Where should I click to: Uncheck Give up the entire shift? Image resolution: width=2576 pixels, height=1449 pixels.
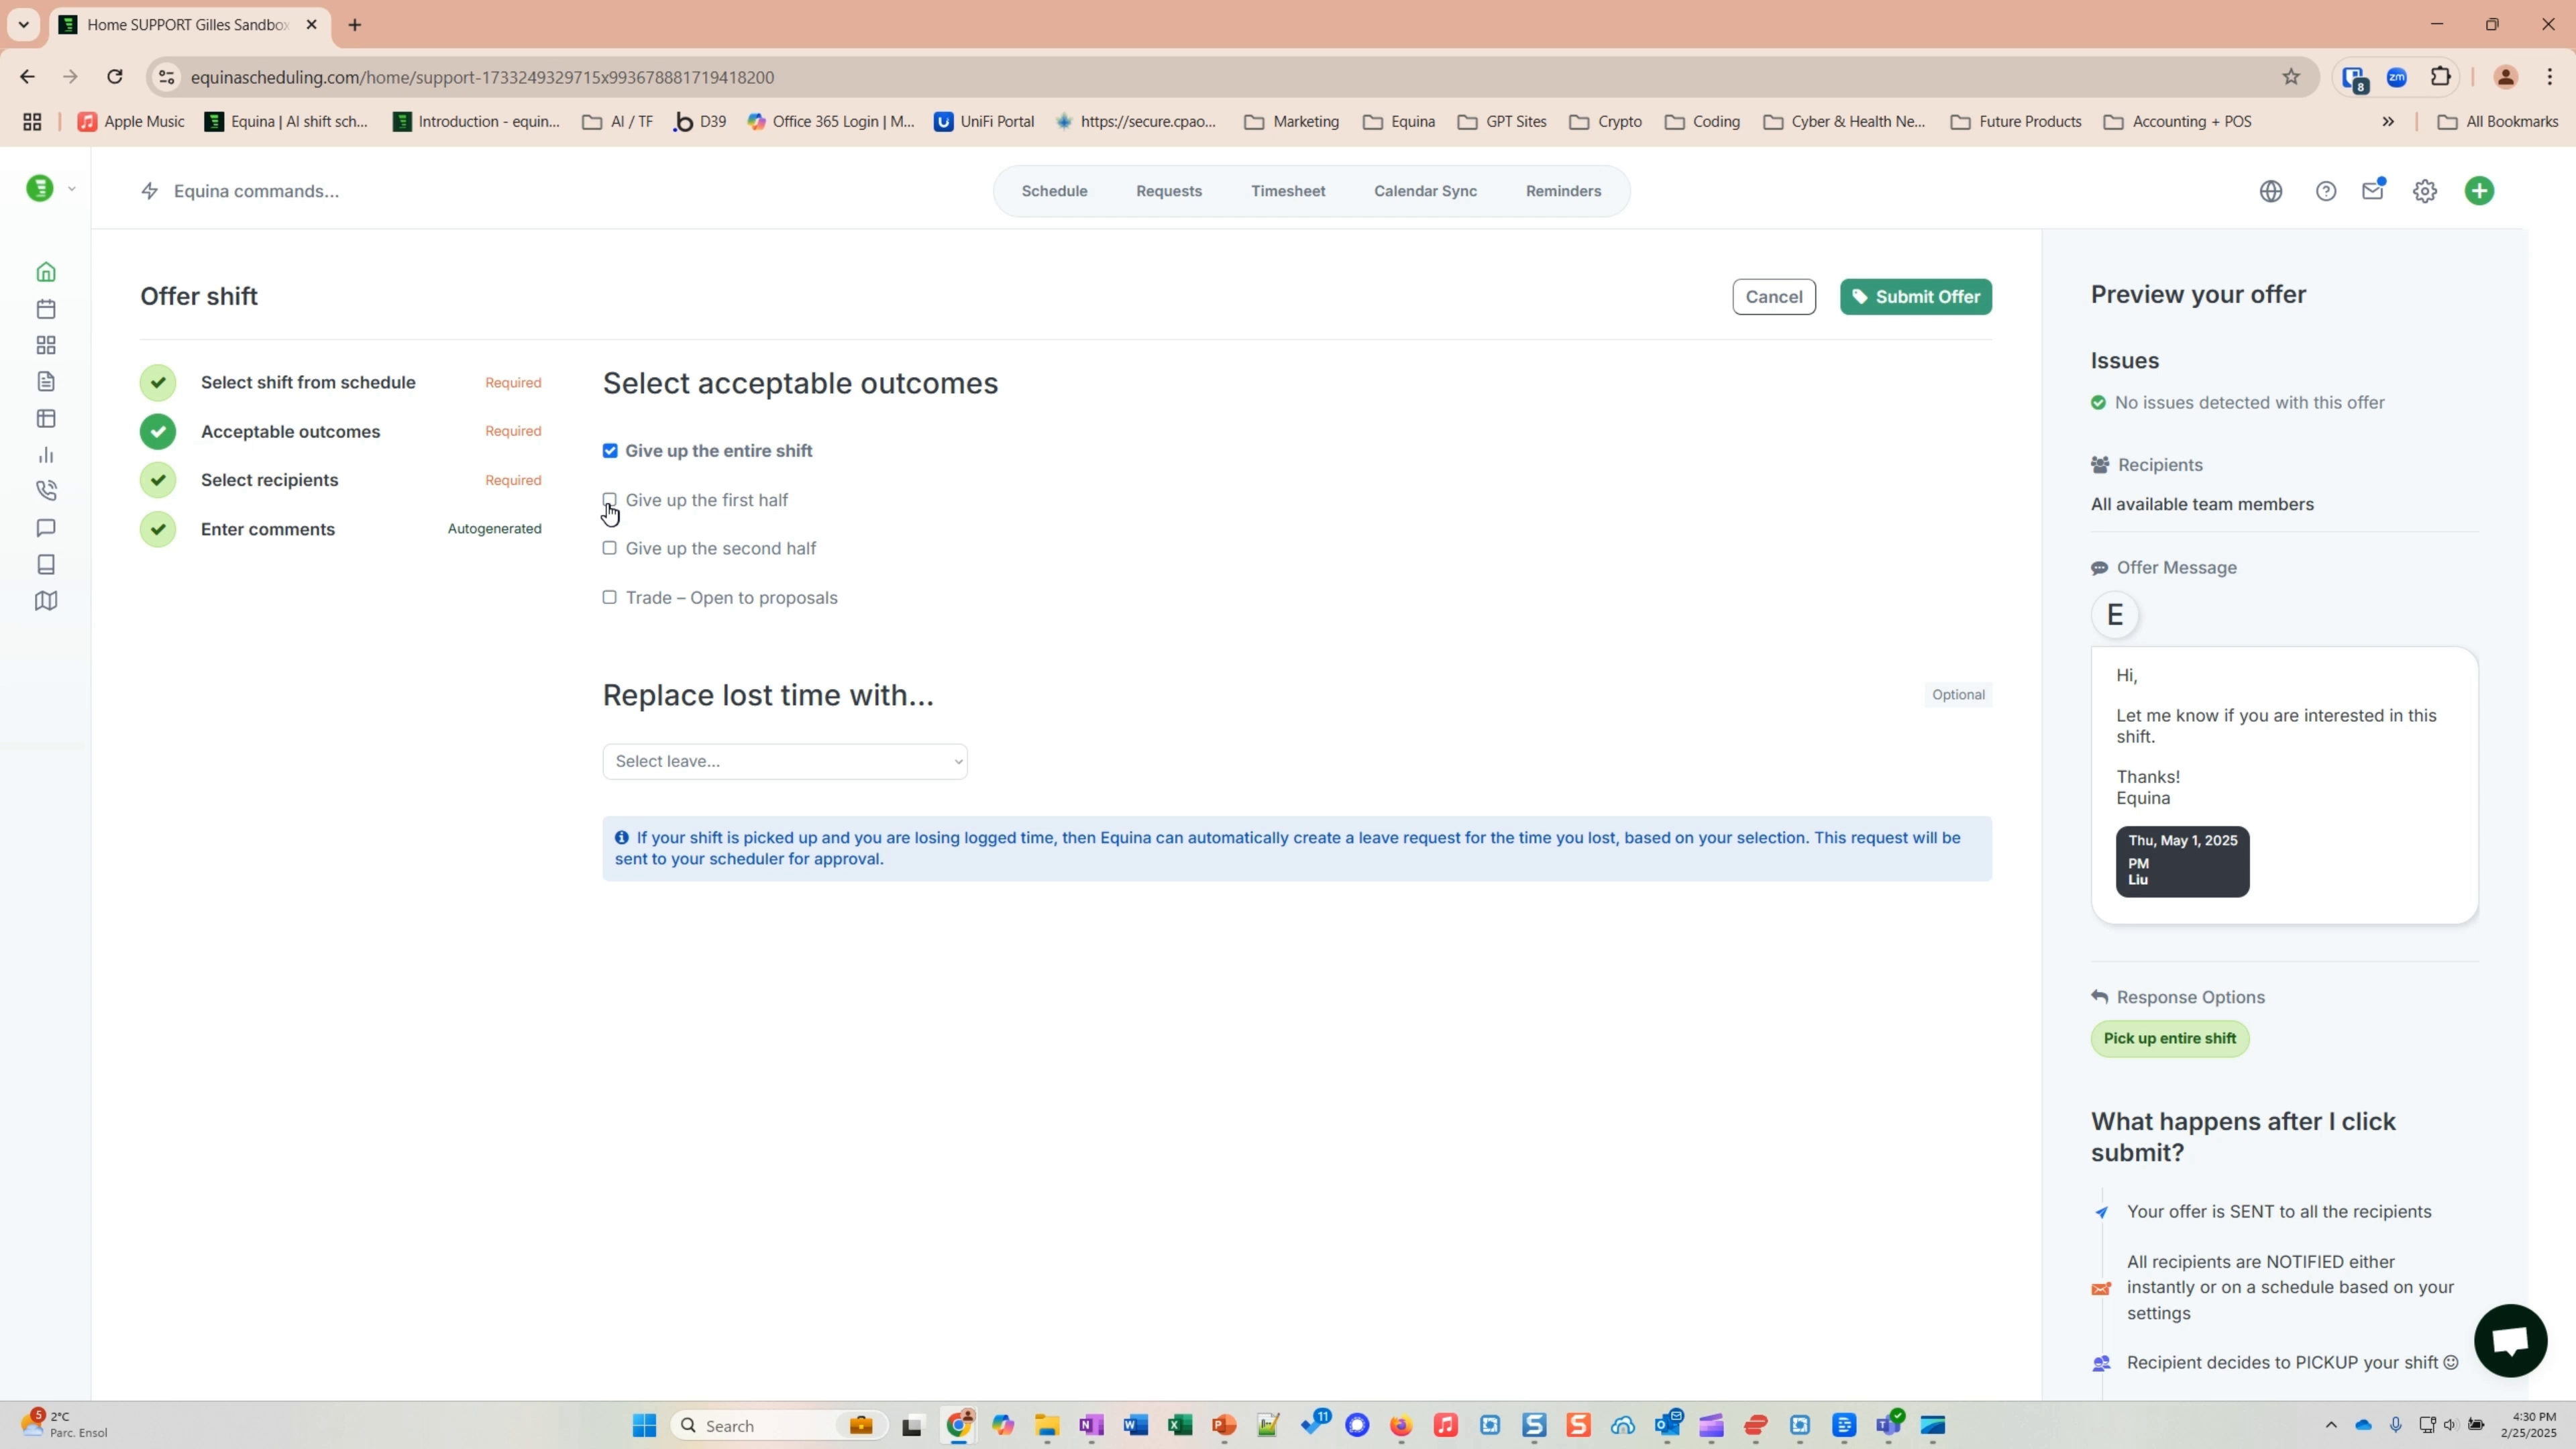pyautogui.click(x=611, y=450)
